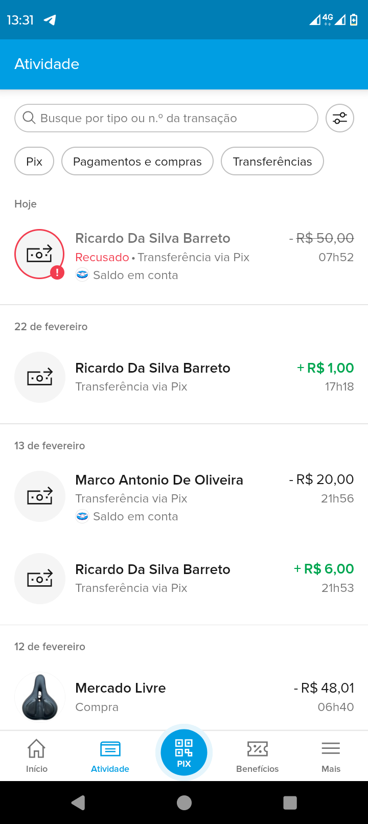Toggle the Pagamentos e compras filter chip
368x824 pixels.
click(137, 162)
